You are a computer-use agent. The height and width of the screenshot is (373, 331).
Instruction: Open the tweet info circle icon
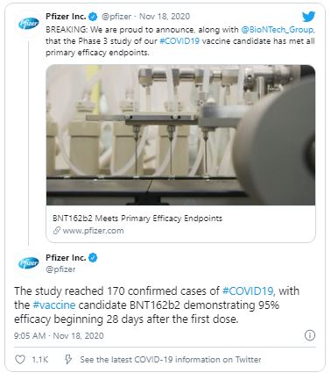[310, 335]
